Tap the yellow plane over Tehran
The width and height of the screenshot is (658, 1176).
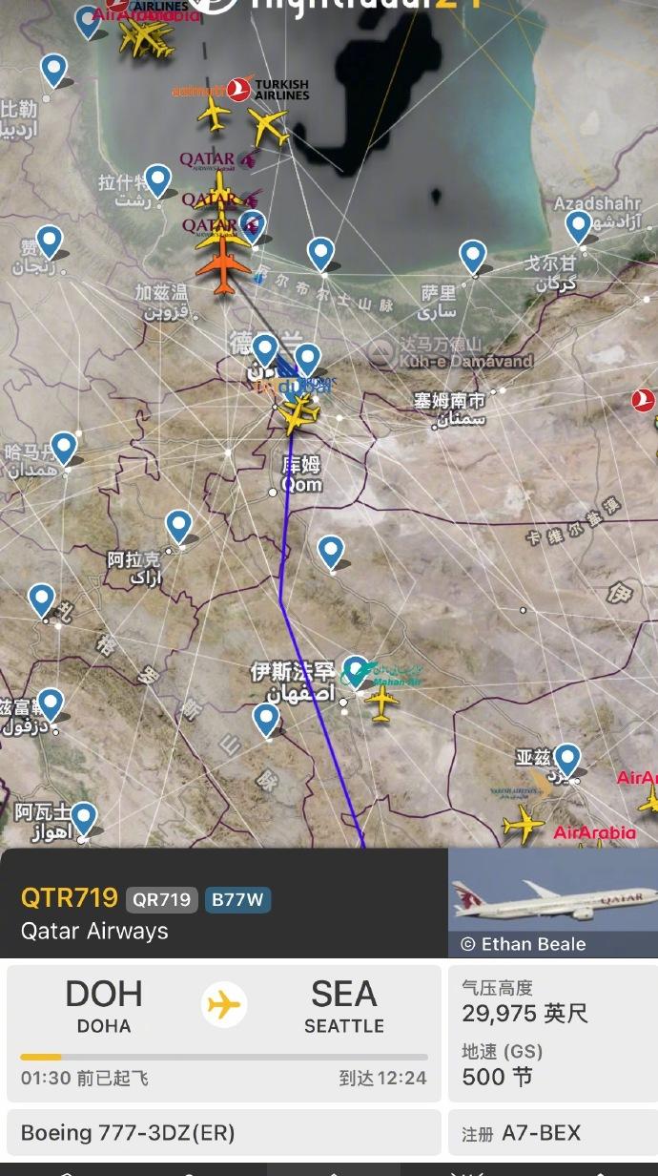click(x=300, y=414)
